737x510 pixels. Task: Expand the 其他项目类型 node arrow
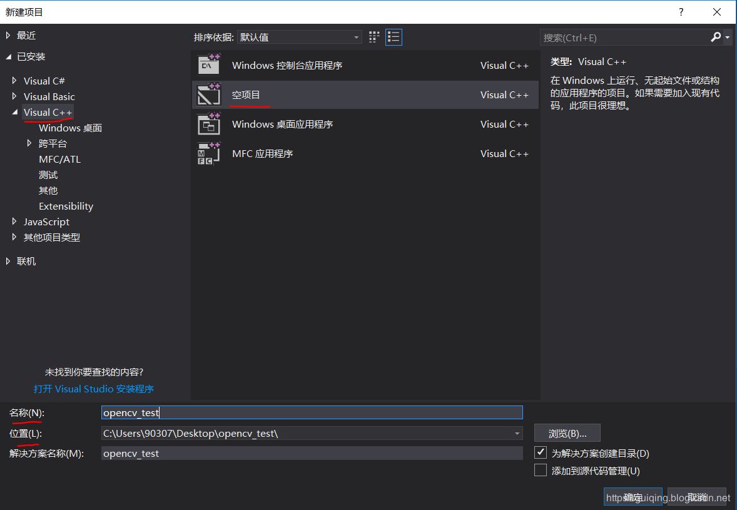[14, 237]
